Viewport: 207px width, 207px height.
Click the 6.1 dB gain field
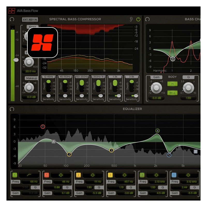pos(62,193)
